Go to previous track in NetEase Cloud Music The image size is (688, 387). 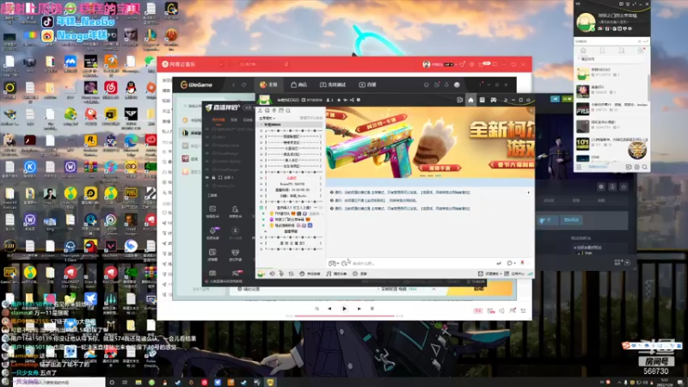tap(329, 309)
